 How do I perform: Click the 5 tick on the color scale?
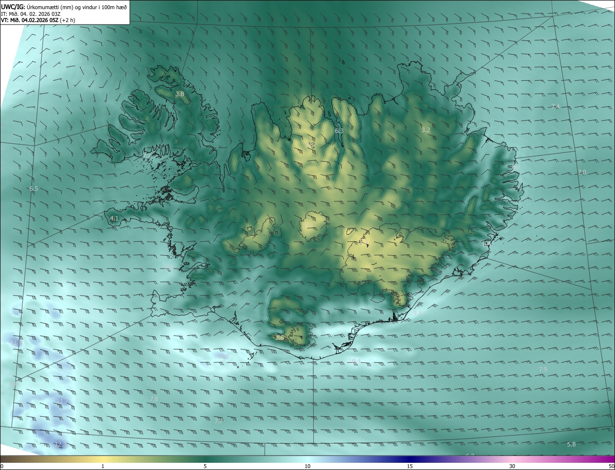(x=205, y=466)
